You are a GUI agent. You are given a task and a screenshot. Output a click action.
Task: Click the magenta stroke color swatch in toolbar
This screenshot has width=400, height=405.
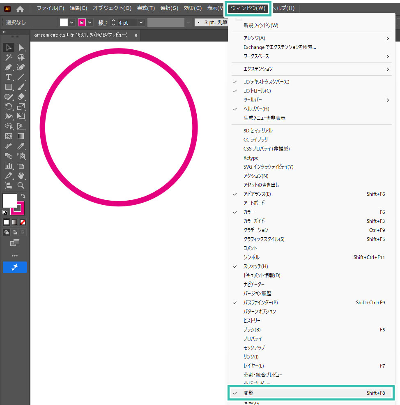19,208
